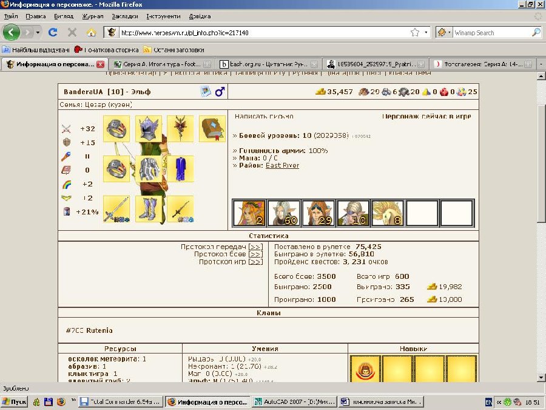Click the Winamp Search magnifier icon

(x=536, y=32)
